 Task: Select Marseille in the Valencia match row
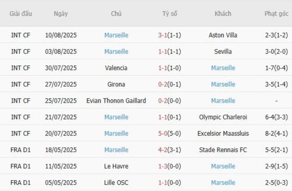(223, 68)
